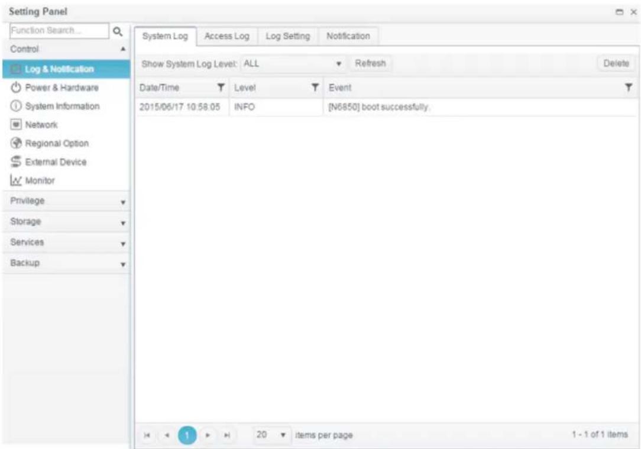The image size is (641, 449).
Task: Select page 1 in pager
Action: (x=187, y=435)
